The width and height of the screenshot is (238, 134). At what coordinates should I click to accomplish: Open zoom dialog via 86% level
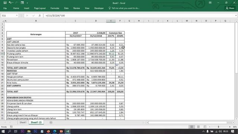(x=235, y=127)
